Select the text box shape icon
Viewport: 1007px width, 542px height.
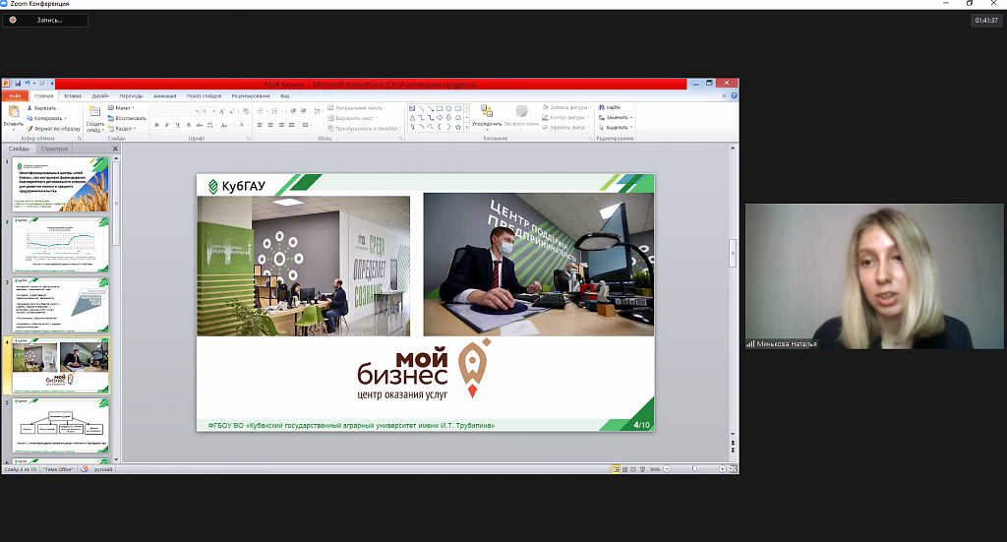412,108
